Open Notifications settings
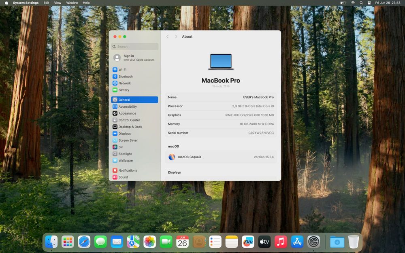The width and height of the screenshot is (405, 253). click(134, 170)
